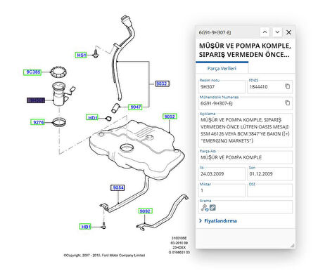Copy the FINIS number 1844410

pyautogui.click(x=287, y=86)
